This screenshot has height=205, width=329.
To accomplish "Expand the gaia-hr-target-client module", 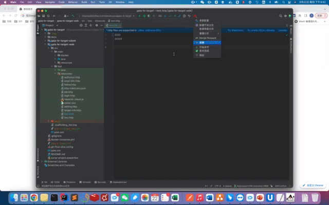I will click(x=45, y=40).
